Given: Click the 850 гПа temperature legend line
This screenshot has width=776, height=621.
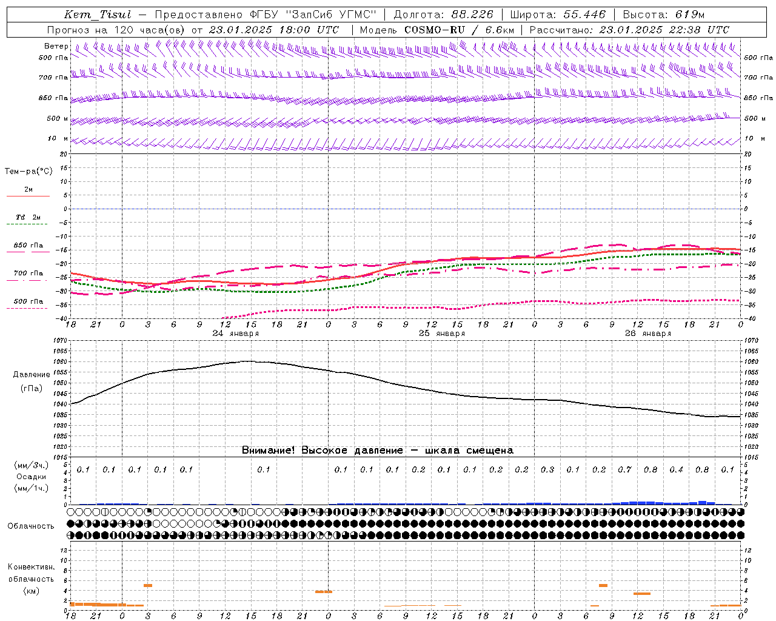Looking at the screenshot, I should [28, 252].
